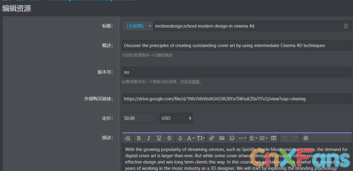
Task: Open the list style dropdown
Action: [263, 138]
